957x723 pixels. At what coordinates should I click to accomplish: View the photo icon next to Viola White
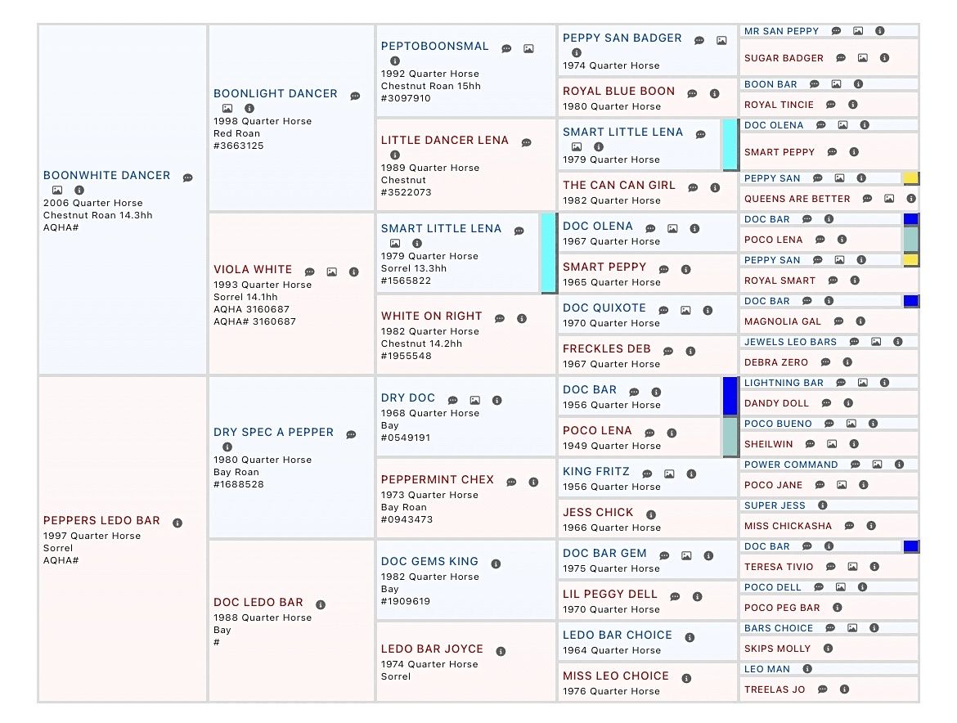[x=331, y=272]
